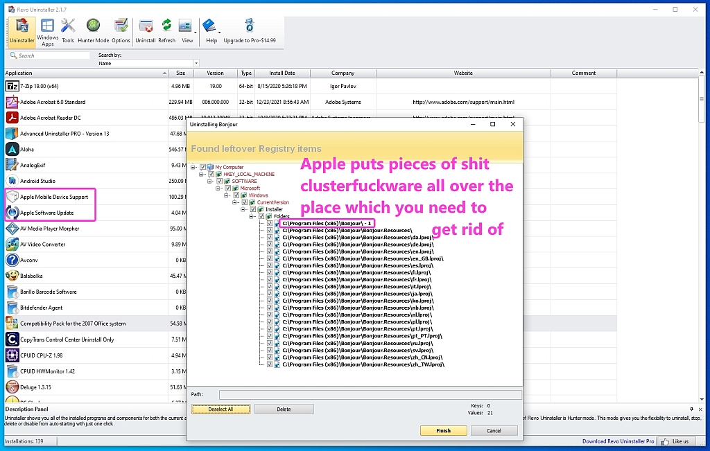Image resolution: width=710 pixels, height=451 pixels.
Task: Open Download Revo Uninstaller Pro link
Action: click(x=618, y=441)
